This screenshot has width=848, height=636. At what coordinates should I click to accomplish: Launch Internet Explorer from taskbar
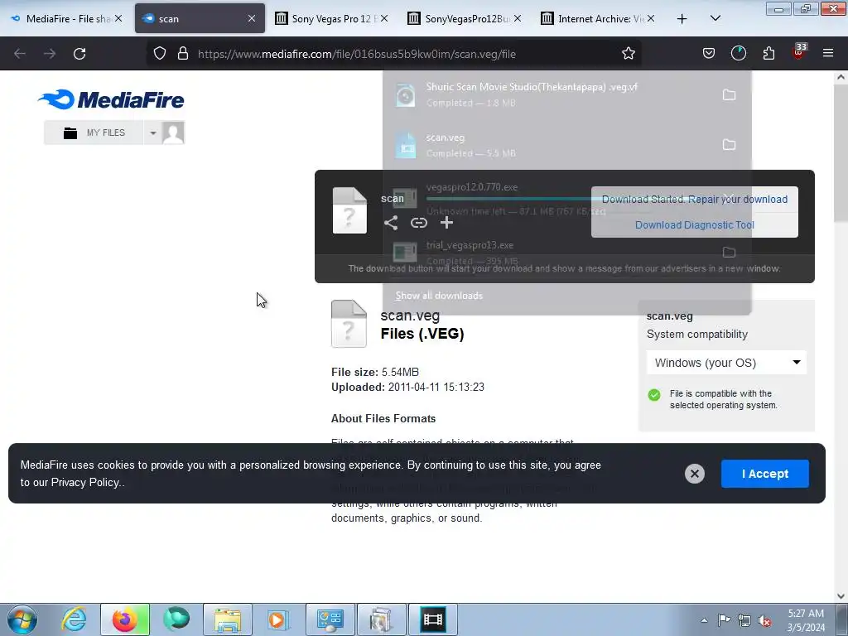[x=73, y=619]
